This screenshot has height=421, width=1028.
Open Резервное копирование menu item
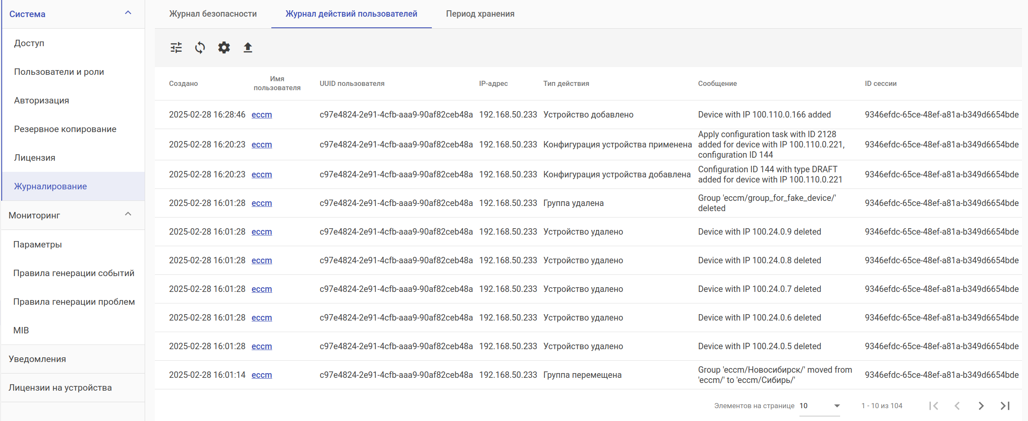pos(65,129)
